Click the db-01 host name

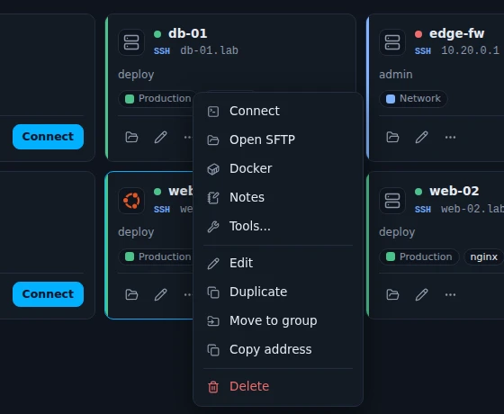(x=188, y=33)
